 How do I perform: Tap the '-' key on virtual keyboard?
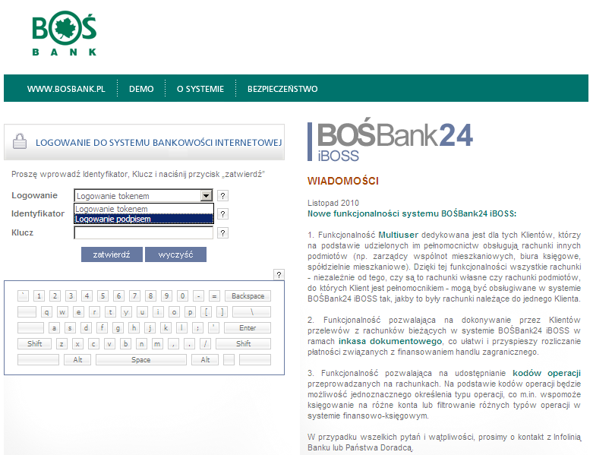(198, 295)
